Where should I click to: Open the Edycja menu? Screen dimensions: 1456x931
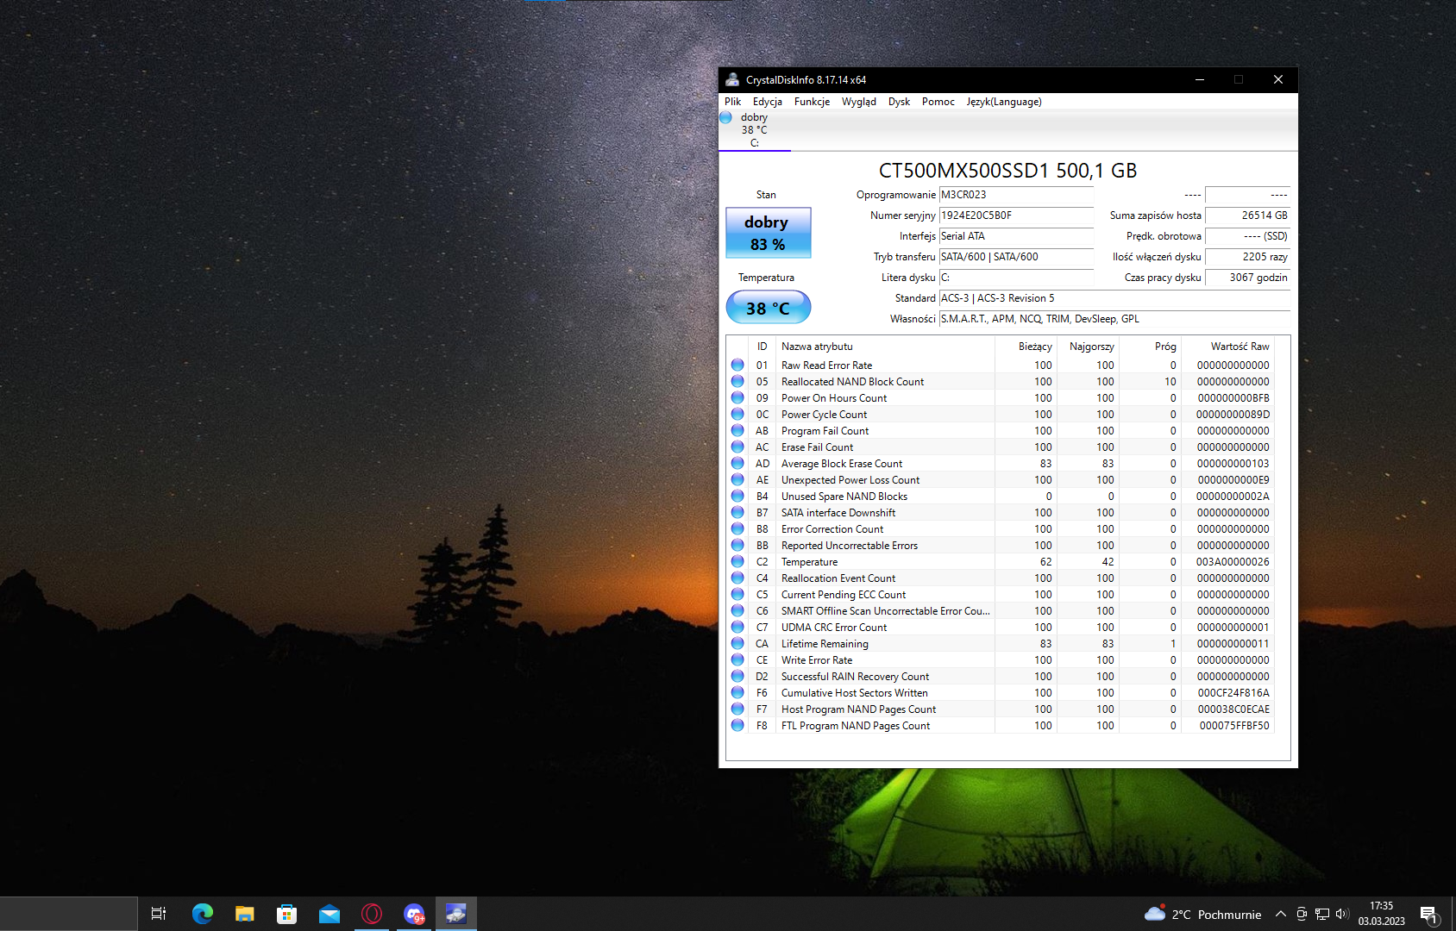767,102
